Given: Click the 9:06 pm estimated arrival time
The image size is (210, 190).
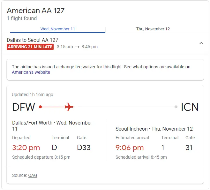Looking at the screenshot, I should tap(130, 148).
